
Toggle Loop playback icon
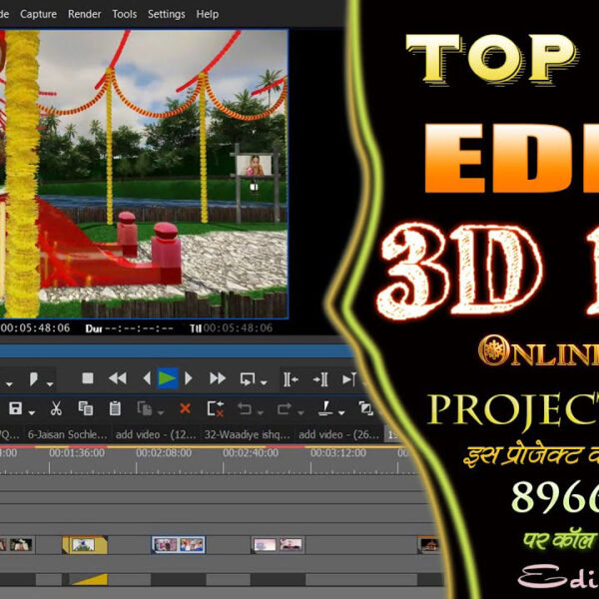pyautogui.click(x=248, y=379)
